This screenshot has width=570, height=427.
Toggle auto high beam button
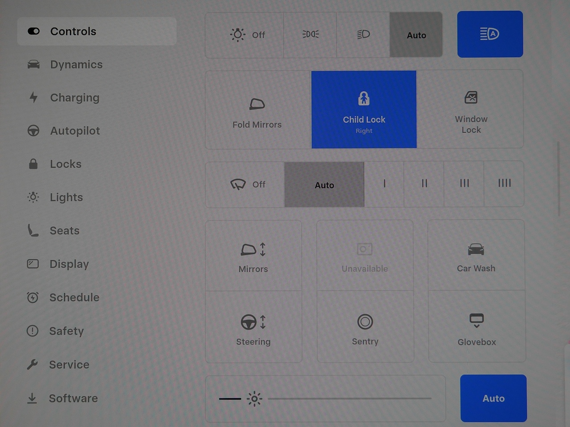pos(490,34)
